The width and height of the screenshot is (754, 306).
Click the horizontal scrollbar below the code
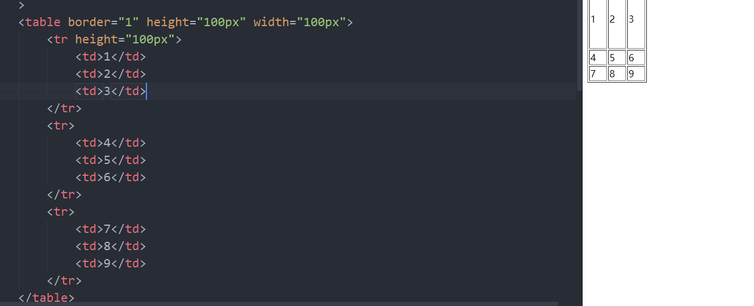[x=280, y=304]
